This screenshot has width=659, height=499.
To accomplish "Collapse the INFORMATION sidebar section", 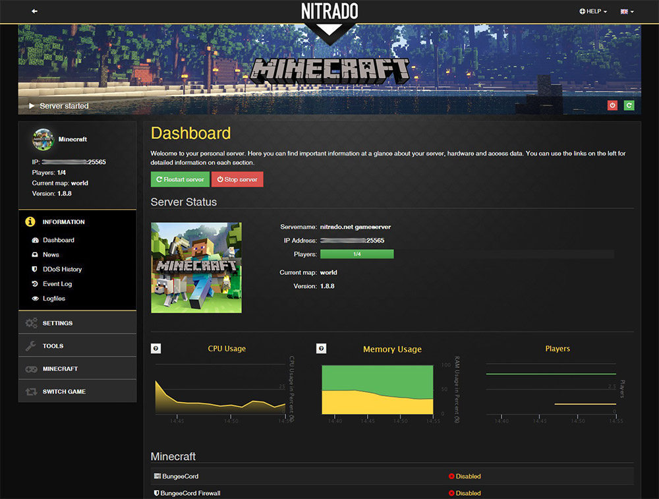I will [77, 221].
